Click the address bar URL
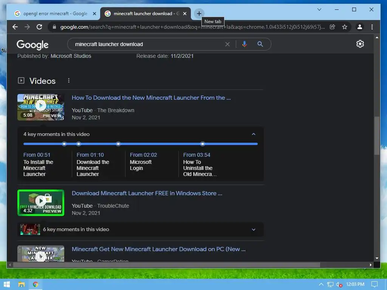 (x=192, y=27)
